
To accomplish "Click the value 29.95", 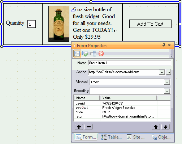I will [x=106, y=112].
